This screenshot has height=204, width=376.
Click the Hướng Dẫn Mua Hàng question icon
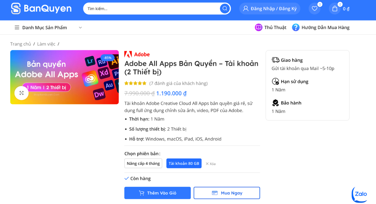coord(295,27)
